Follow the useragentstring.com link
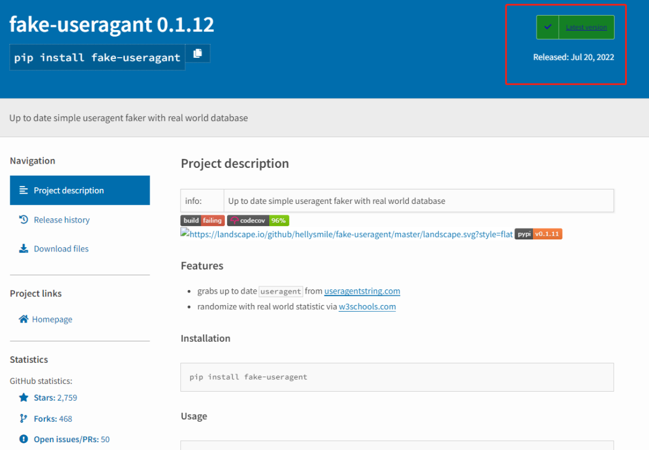The width and height of the screenshot is (649, 450). tap(362, 291)
